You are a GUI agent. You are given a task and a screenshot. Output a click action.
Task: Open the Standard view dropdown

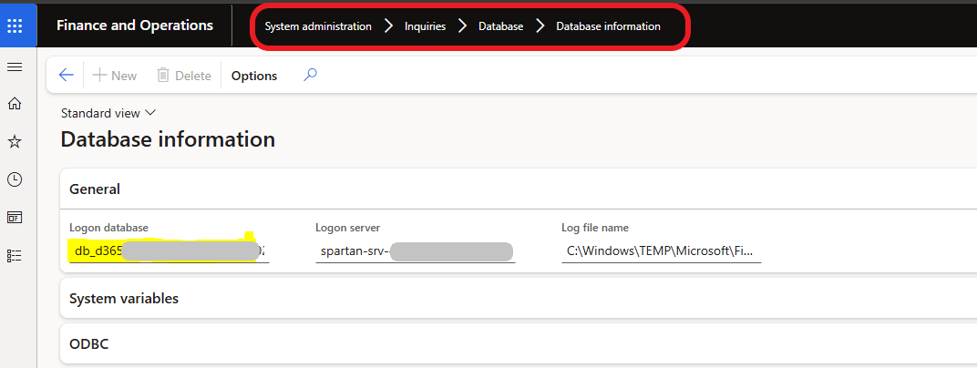tap(108, 113)
